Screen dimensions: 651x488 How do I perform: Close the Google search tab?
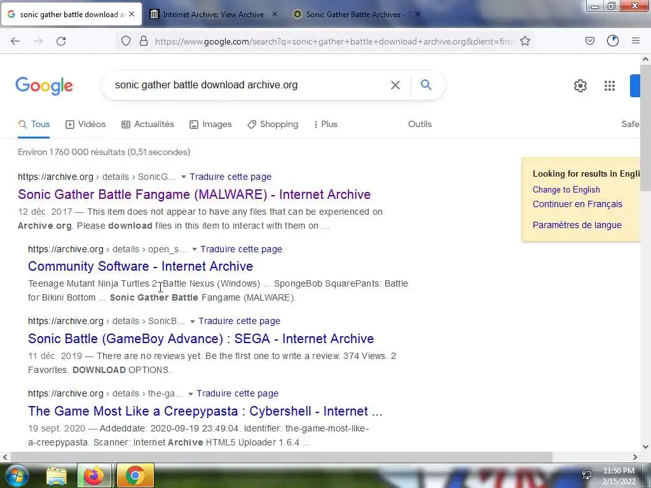coord(132,14)
